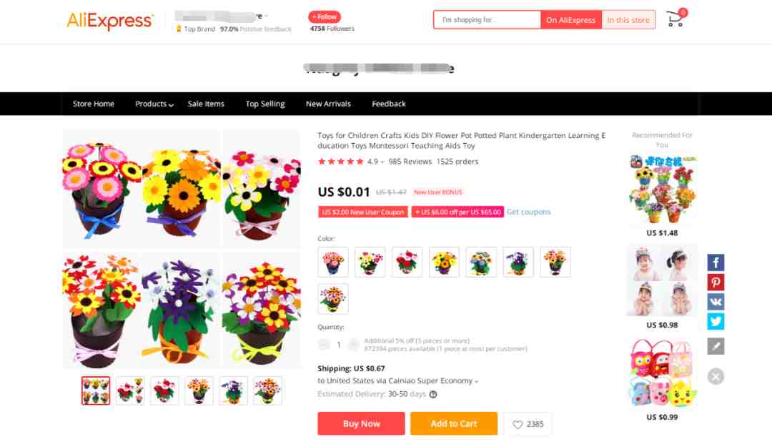Add item to wishlist heart 2385

coord(528,424)
